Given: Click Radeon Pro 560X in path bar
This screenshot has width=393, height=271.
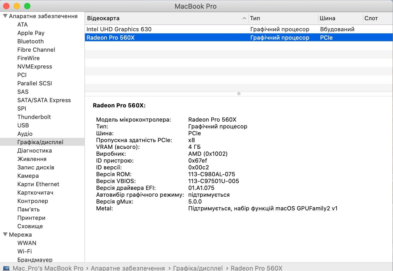Looking at the screenshot, I should [x=256, y=268].
